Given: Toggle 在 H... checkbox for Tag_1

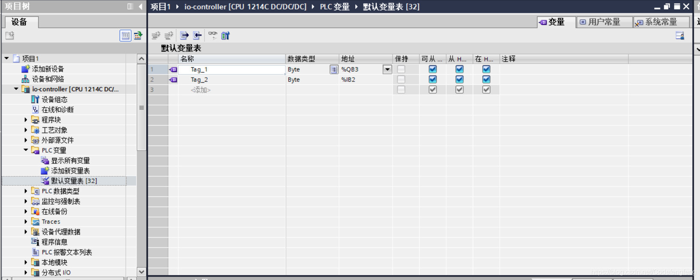Looking at the screenshot, I should point(486,69).
